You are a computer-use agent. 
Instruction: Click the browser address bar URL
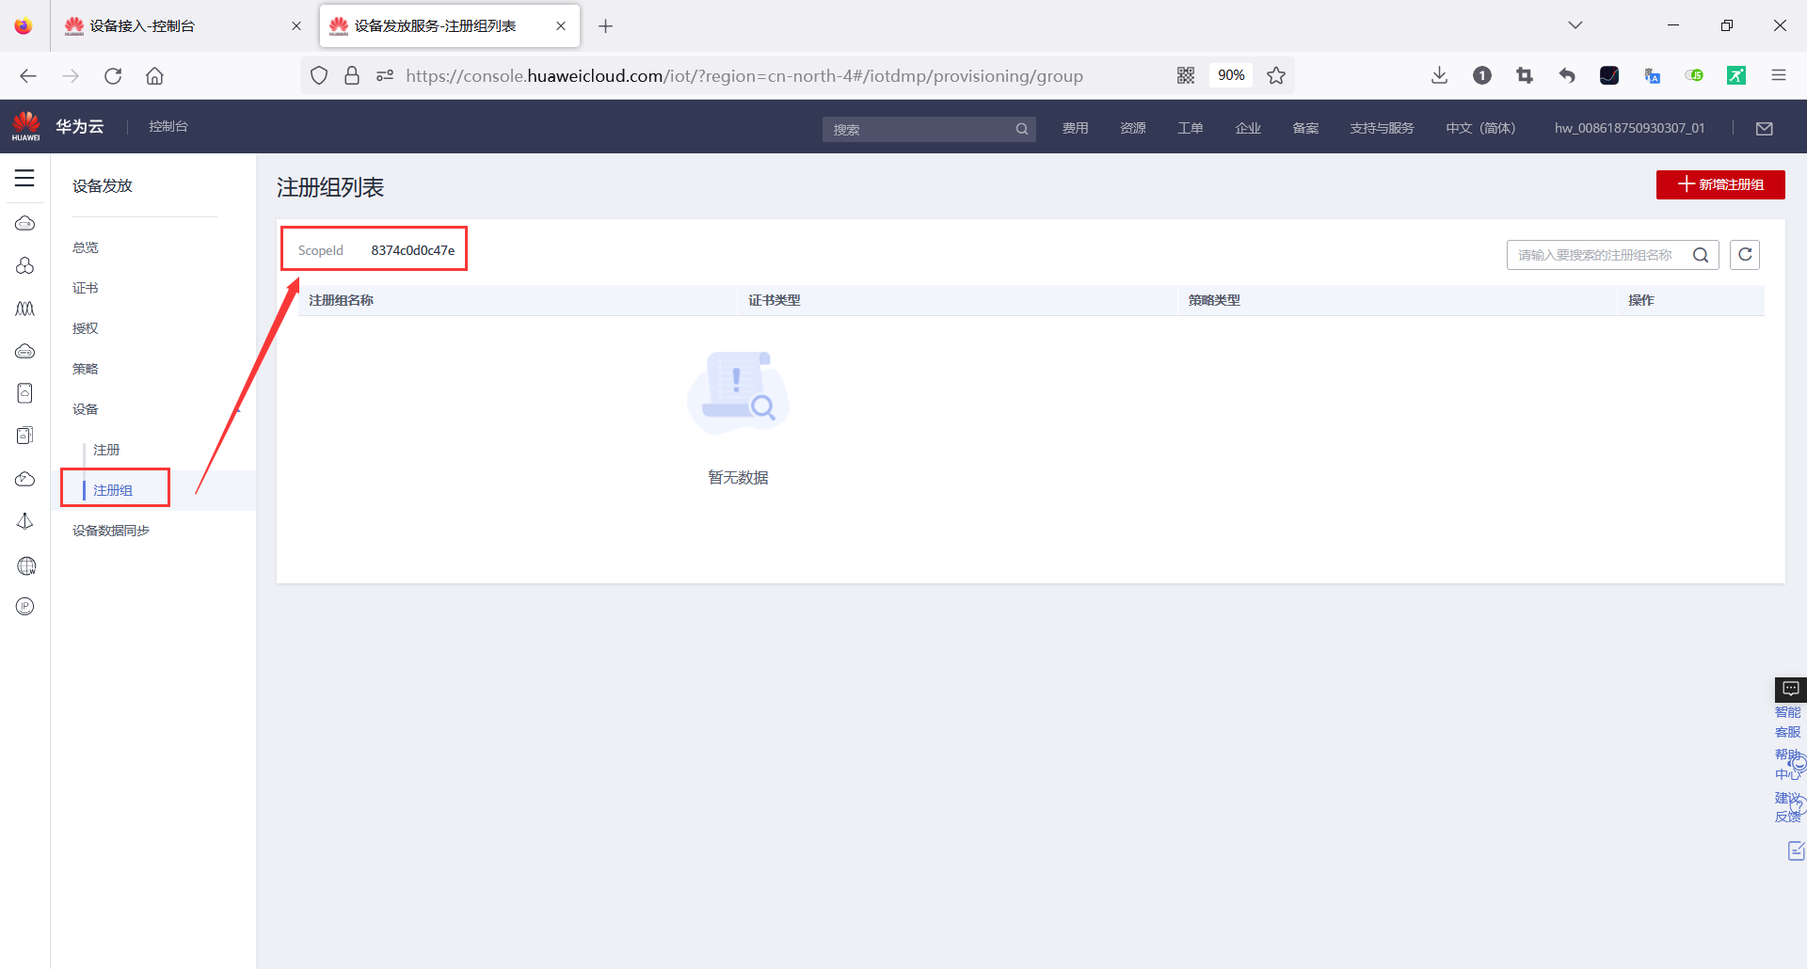744,75
